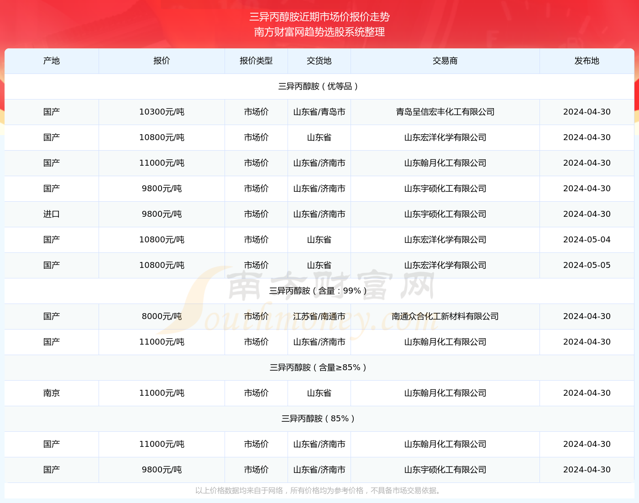This screenshot has height=503, width=639.
Task: Click 11000元/吨 under the 含量：99% section
Action: pyautogui.click(x=162, y=342)
